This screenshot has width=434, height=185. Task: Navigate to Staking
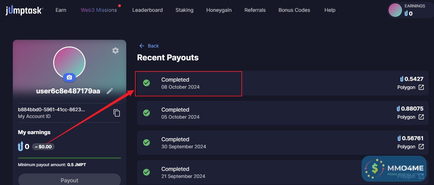tap(185, 10)
